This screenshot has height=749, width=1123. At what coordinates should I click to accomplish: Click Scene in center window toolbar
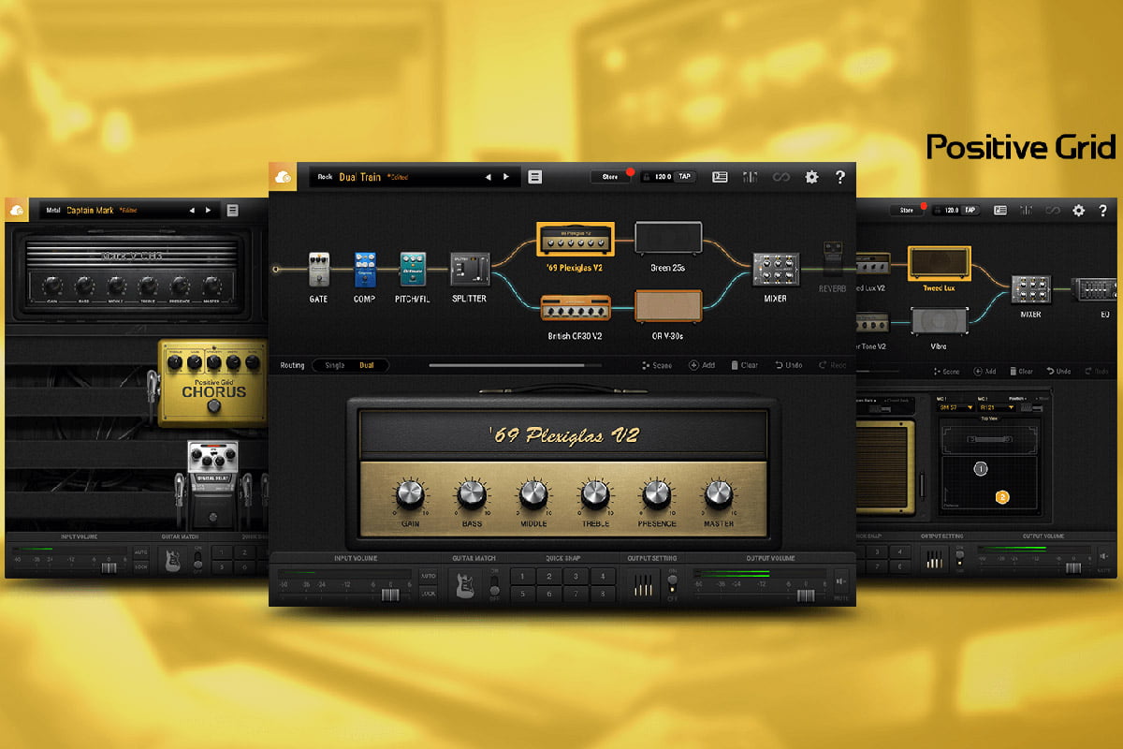pos(657,365)
